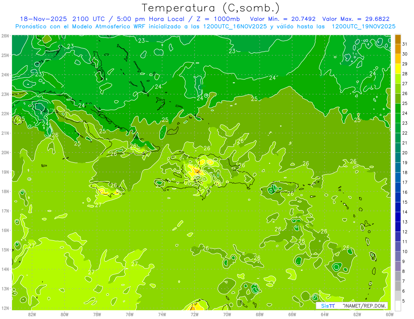The height and width of the screenshot is (319, 414).
Task: Click the "5" value on the color scale
Action: pyautogui.click(x=404, y=301)
